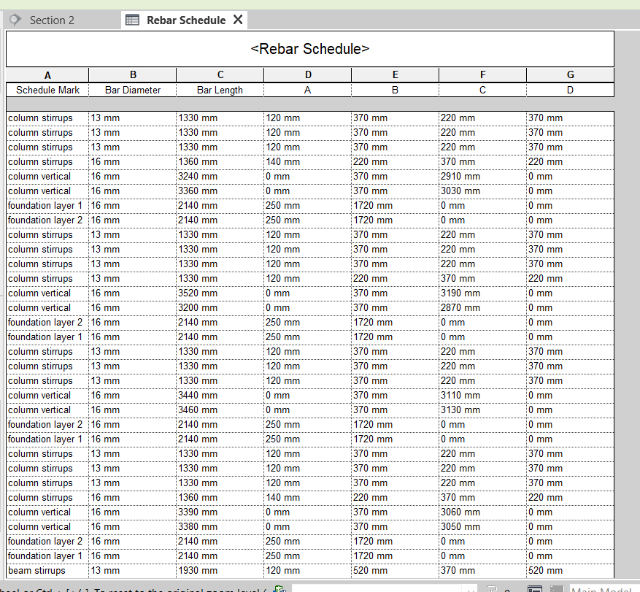Click the Bar Length header cell
The width and height of the screenshot is (640, 592).
point(220,90)
